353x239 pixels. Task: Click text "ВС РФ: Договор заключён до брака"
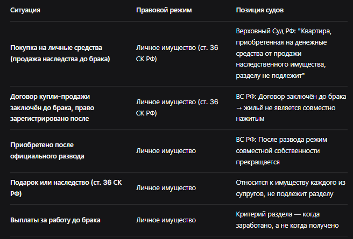(x=291, y=97)
